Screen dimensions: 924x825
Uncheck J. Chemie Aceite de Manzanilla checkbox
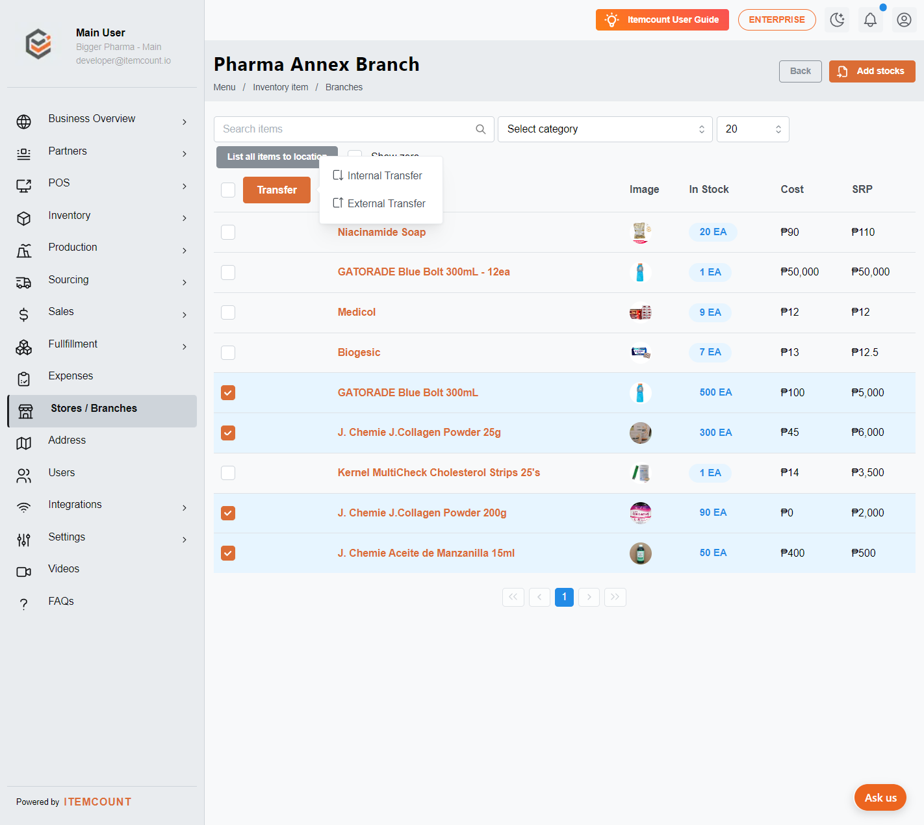tap(228, 553)
